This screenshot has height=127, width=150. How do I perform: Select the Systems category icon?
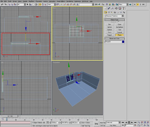(x=124, y=12)
